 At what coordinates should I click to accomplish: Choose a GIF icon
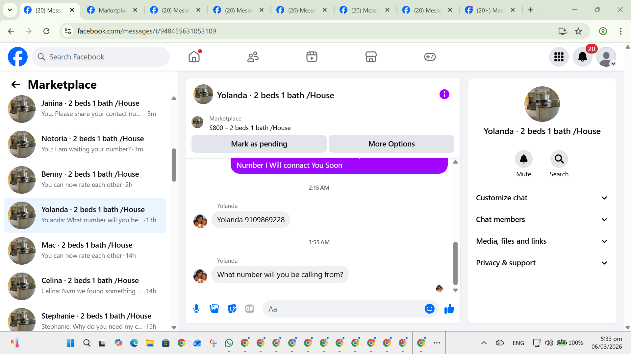[250, 309]
